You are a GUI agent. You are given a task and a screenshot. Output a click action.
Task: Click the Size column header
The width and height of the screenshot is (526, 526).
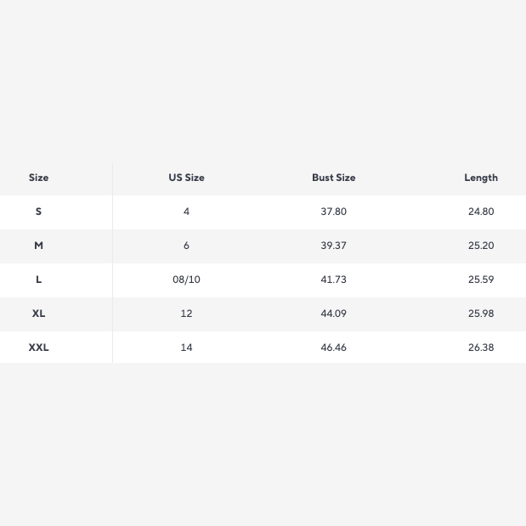coord(38,178)
